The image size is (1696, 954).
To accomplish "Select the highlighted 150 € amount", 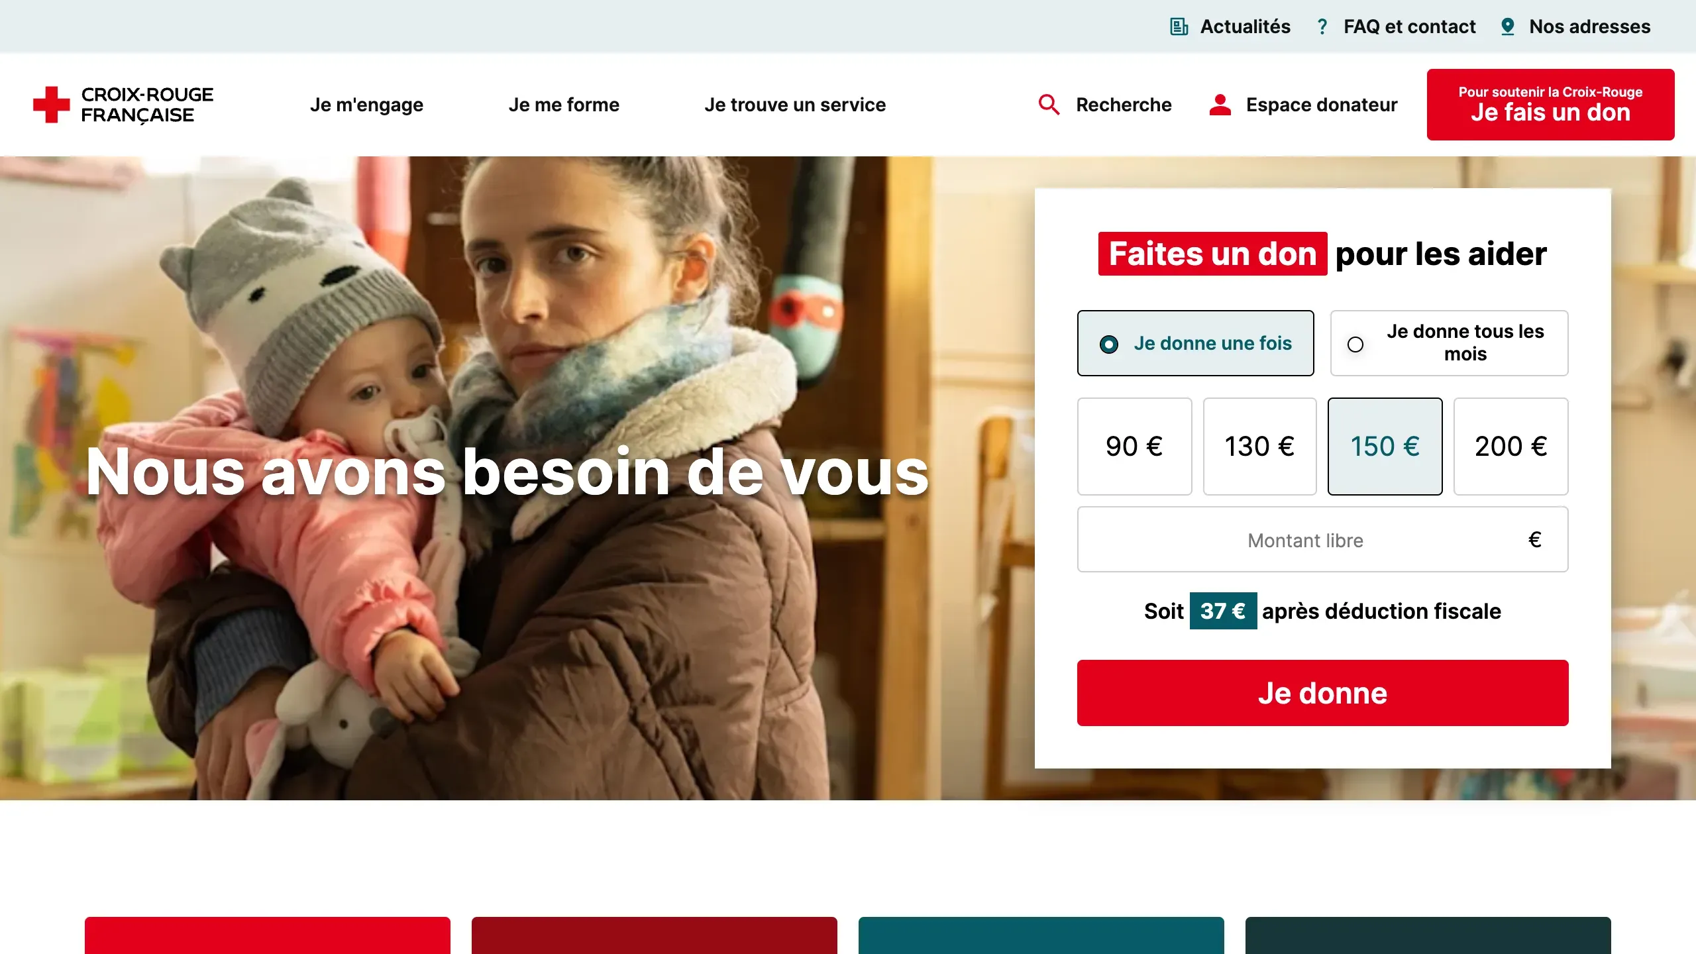I will [1385, 447].
